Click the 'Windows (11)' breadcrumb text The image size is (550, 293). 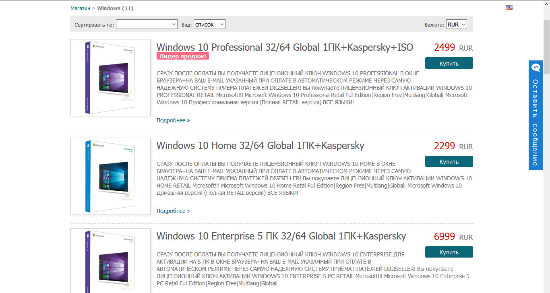pyautogui.click(x=115, y=8)
